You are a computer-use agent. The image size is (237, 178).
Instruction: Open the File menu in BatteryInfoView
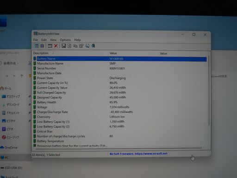36,40
